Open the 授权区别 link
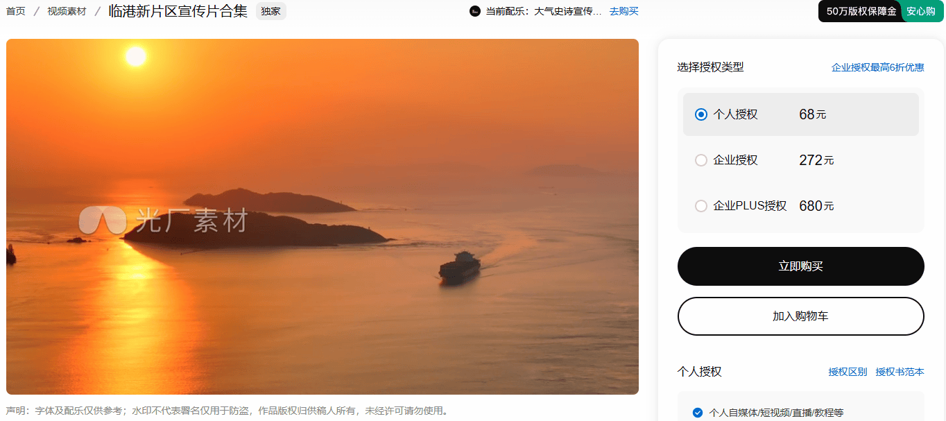The image size is (946, 421). click(848, 372)
